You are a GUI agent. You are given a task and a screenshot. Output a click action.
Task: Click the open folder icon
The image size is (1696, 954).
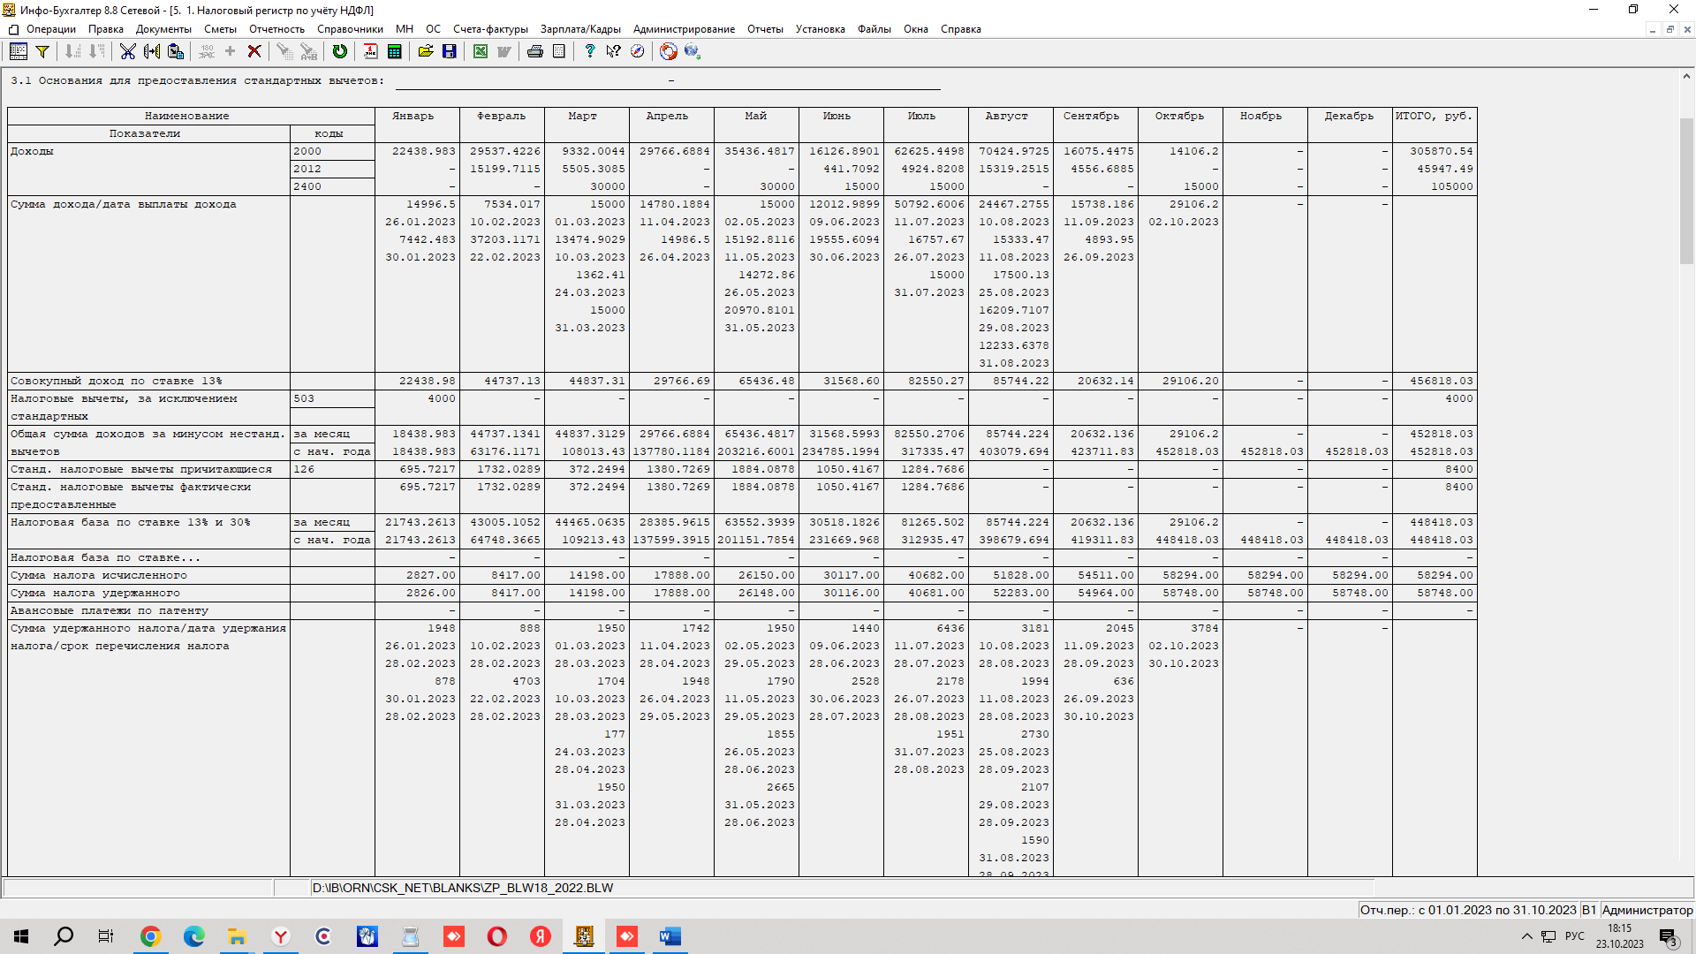(426, 51)
